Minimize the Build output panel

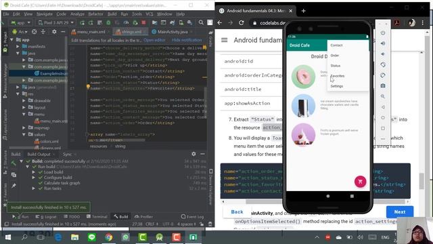203,154
